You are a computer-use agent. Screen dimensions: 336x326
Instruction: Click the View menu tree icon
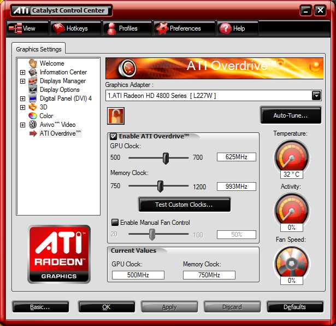coord(15,28)
